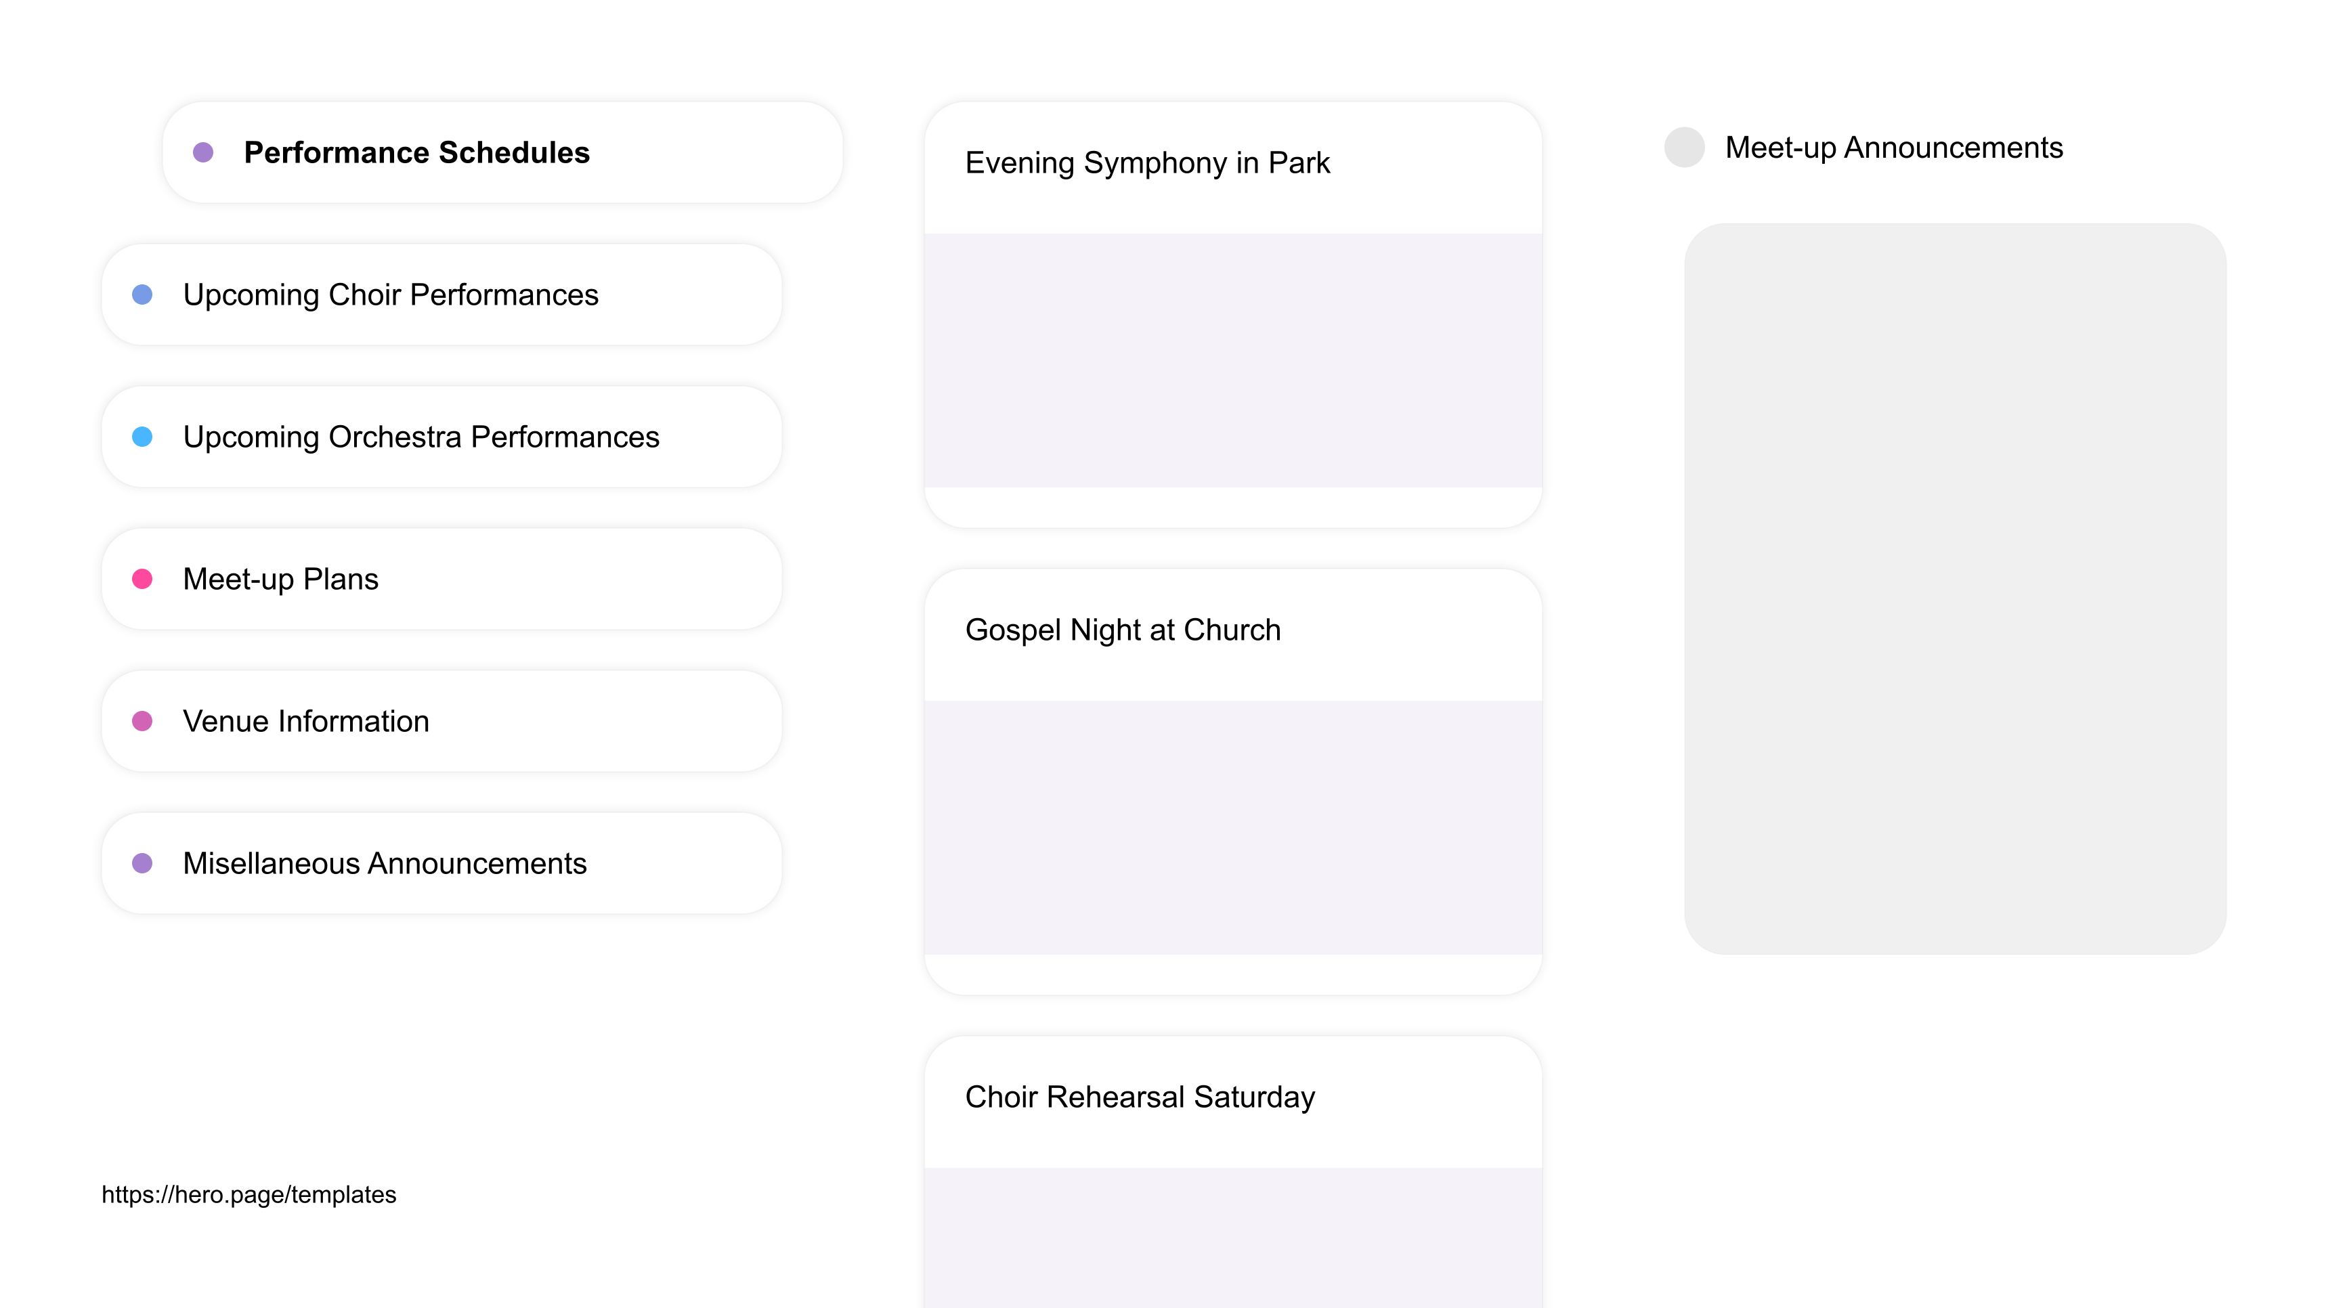Viewport: 2328px width, 1308px height.
Task: Click pink dot beside Meet-up Plans
Action: pyautogui.click(x=142, y=579)
